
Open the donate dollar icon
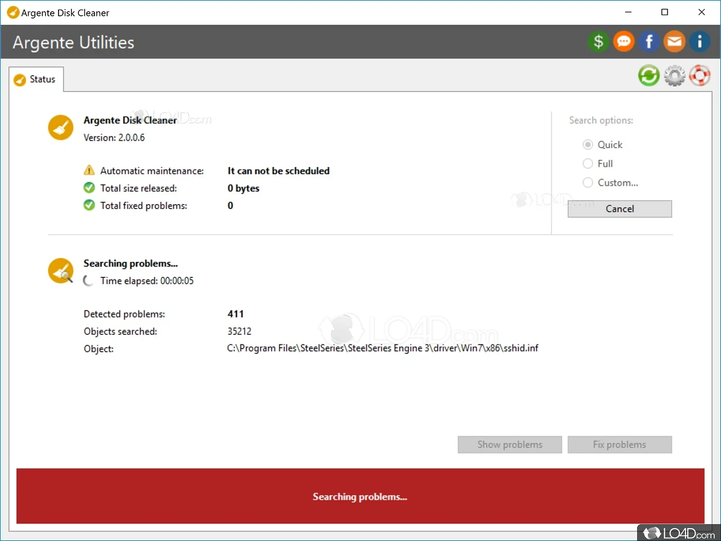tap(598, 41)
